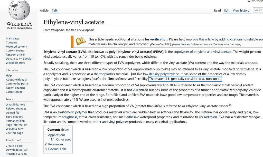The image size is (263, 157).
Task: Open the Article tab
Action: [x=44, y=11]
